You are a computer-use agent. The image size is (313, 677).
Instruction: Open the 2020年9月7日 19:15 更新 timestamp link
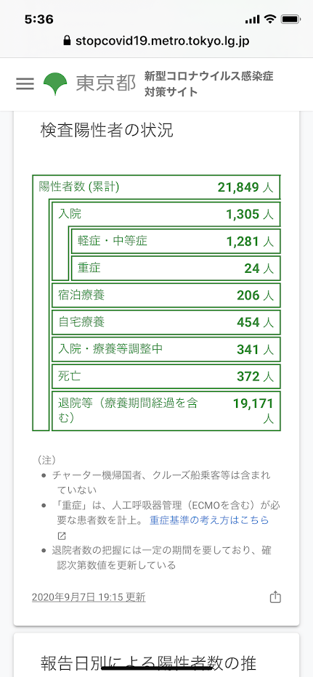click(89, 597)
